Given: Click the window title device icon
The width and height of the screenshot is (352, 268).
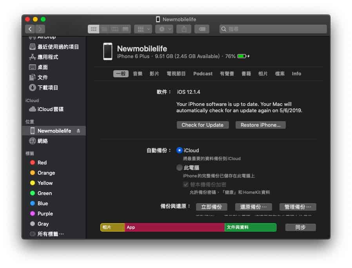Looking at the screenshot, I should coord(158,19).
